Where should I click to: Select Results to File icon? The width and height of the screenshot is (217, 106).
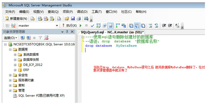pos(143,26)
